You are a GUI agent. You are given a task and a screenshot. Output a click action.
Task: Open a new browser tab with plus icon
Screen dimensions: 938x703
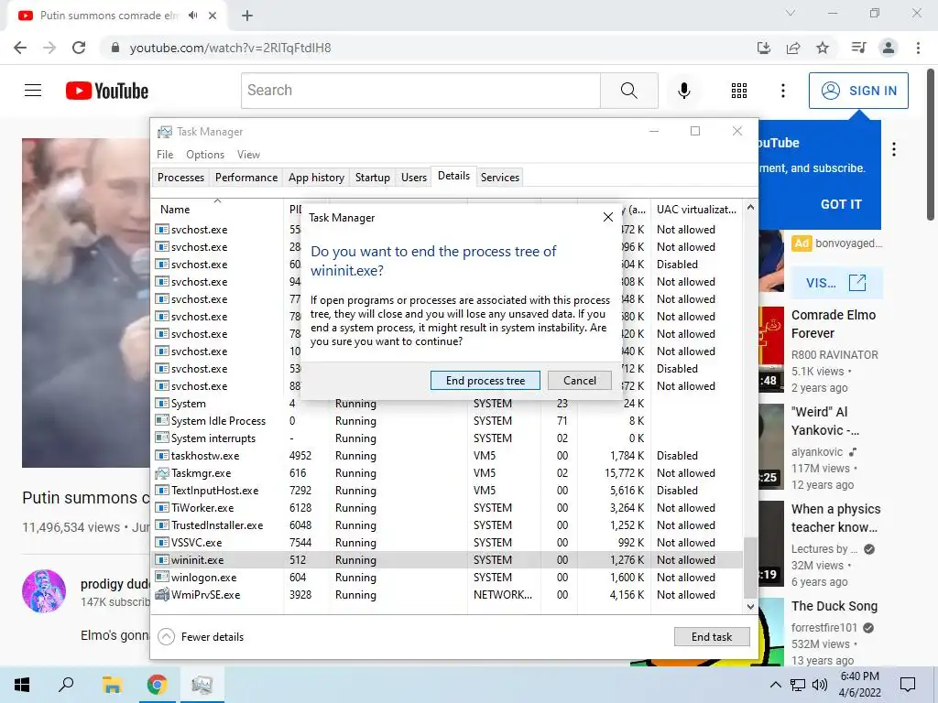click(x=247, y=16)
